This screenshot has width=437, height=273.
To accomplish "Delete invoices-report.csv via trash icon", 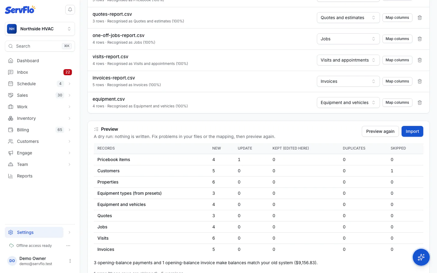I will tap(420, 81).
